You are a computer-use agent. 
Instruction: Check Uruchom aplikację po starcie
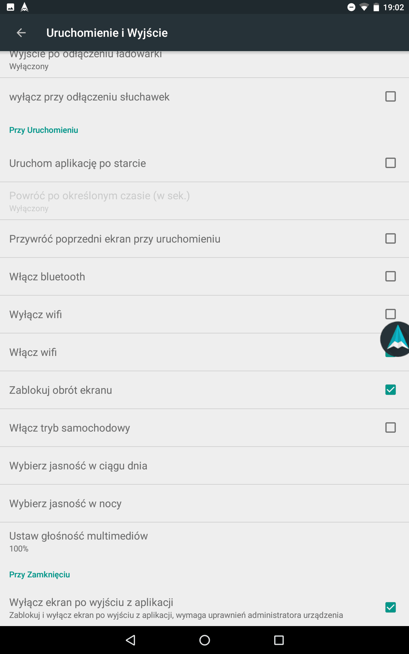pyautogui.click(x=391, y=163)
